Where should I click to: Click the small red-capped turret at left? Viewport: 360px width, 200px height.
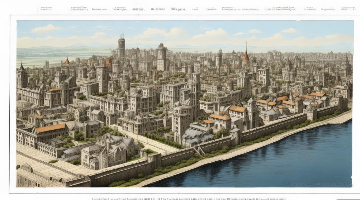coord(67,61)
